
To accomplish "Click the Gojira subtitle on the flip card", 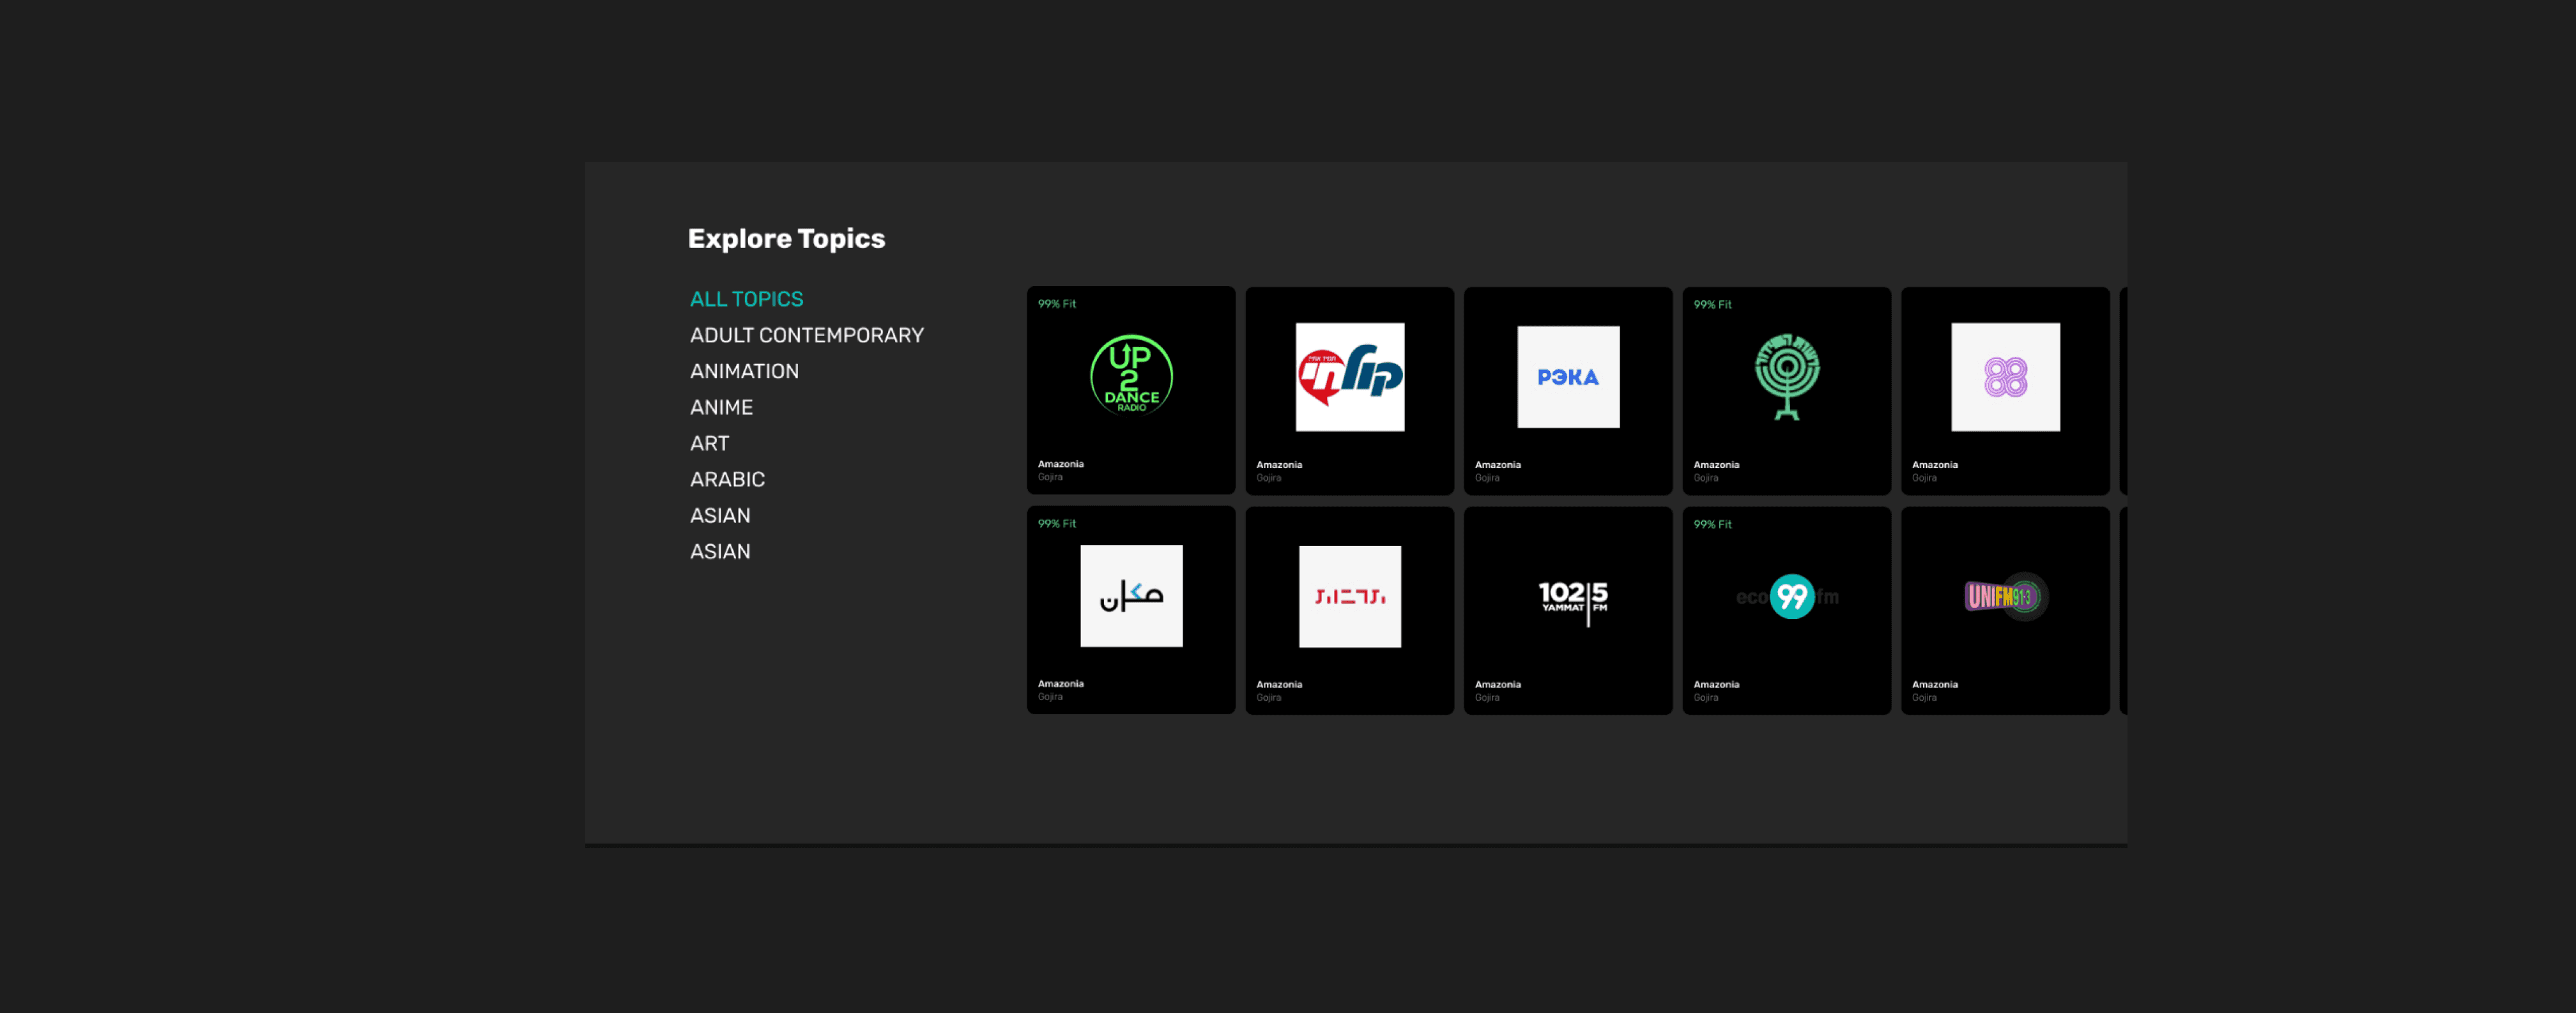I will click(x=1268, y=478).
